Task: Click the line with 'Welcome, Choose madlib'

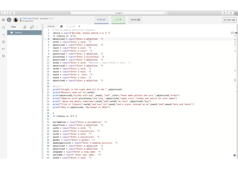Action: pos(82,33)
